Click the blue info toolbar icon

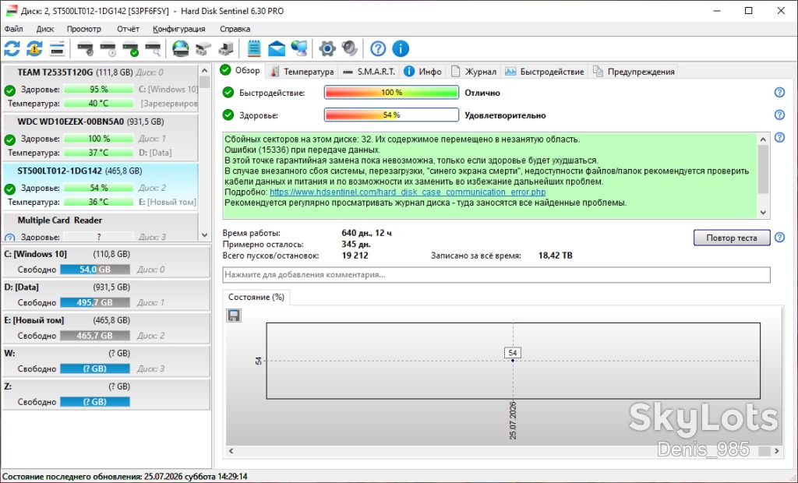point(401,49)
